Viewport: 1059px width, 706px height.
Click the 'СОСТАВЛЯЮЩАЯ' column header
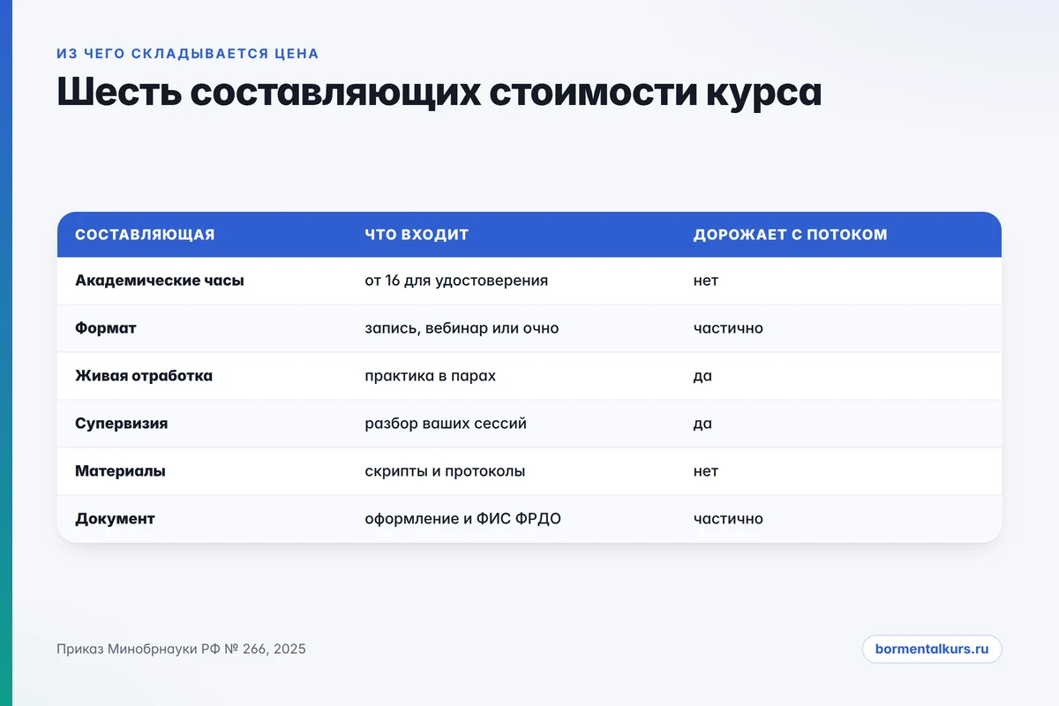point(145,235)
